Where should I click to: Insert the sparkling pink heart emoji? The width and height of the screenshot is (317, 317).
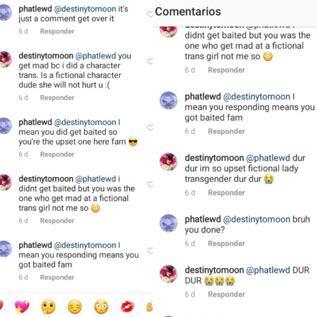pyautogui.click(x=22, y=306)
